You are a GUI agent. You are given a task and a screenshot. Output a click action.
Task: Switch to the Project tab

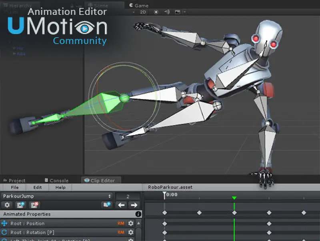click(14, 180)
